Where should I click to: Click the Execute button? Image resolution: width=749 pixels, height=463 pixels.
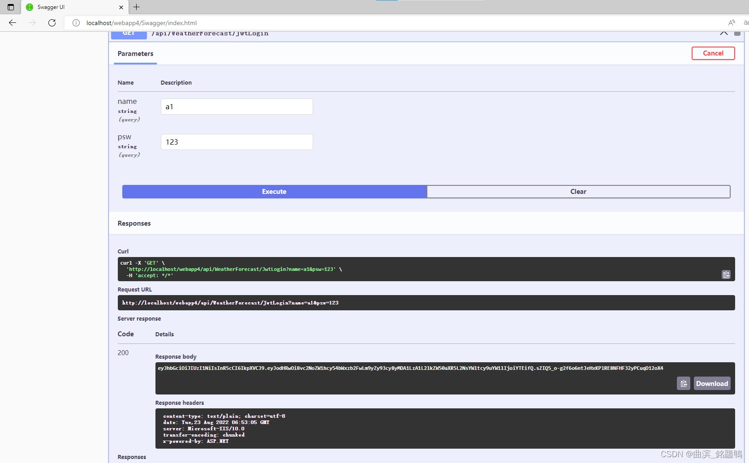coord(274,192)
